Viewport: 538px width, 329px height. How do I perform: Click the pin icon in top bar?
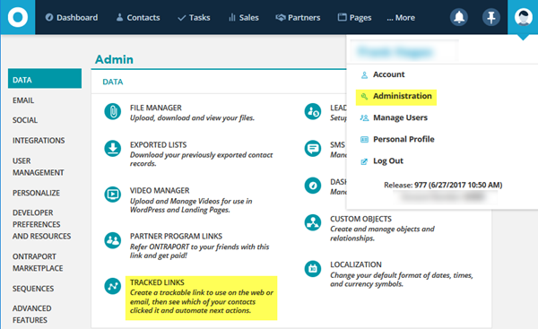(x=491, y=17)
